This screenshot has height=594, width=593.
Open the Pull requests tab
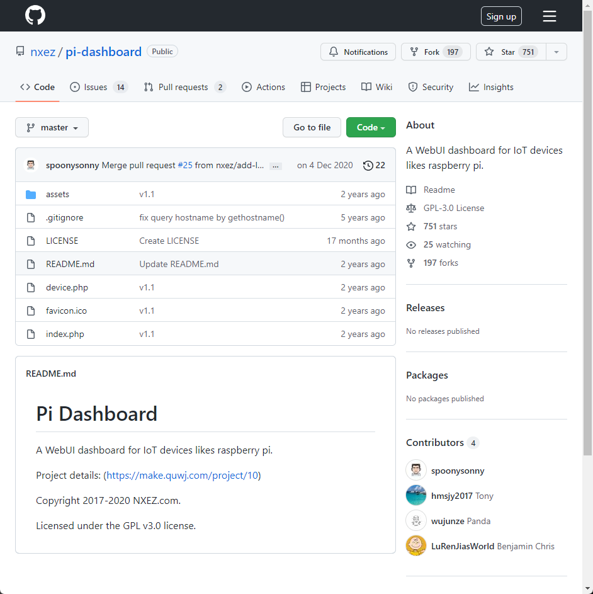[185, 87]
